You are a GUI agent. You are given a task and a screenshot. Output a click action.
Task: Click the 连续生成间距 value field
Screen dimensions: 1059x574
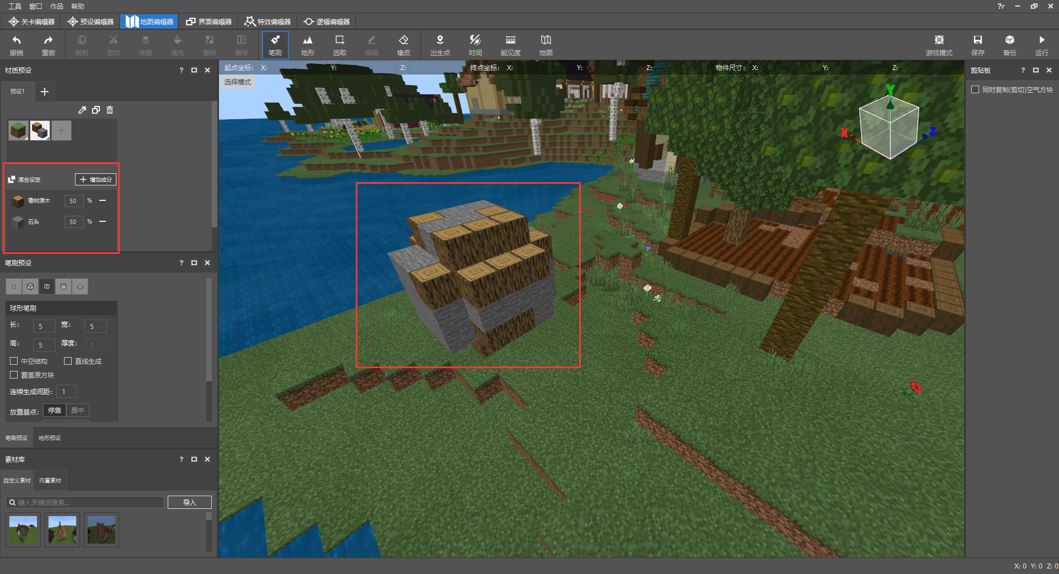(x=66, y=391)
